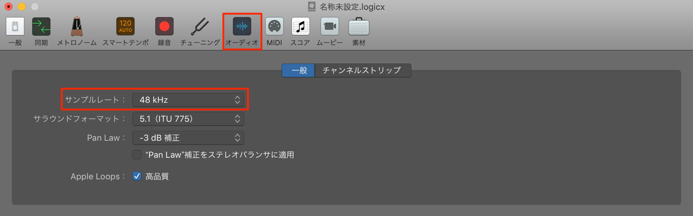Open the 素材 assets settings
Screen dimensions: 693x216
[x=359, y=27]
